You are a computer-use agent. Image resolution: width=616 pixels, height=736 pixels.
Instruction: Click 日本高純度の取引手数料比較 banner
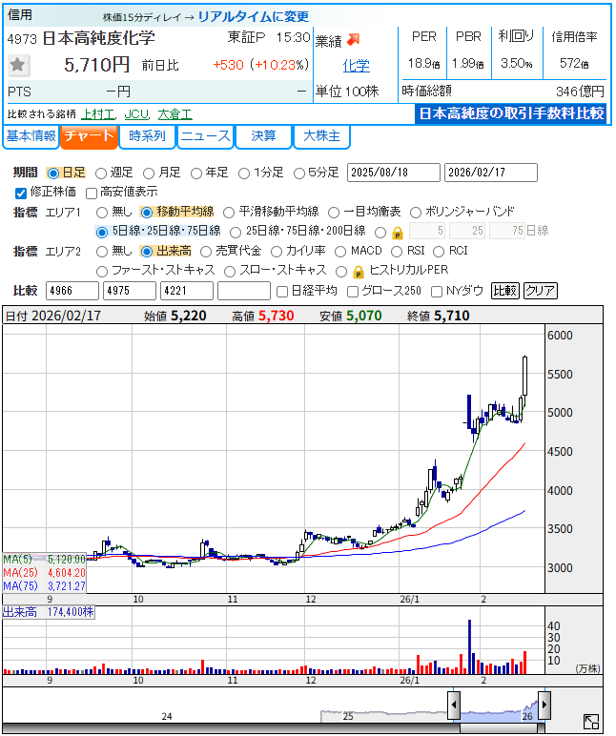(x=511, y=113)
